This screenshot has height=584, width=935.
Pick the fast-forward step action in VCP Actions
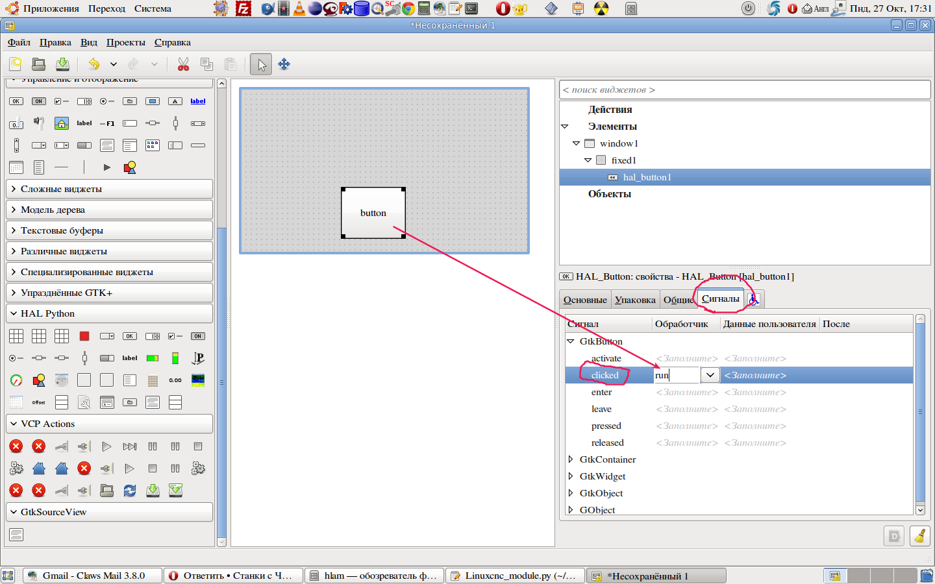[130, 446]
